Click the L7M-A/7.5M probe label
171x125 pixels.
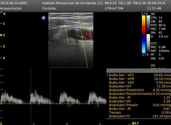[114, 9]
